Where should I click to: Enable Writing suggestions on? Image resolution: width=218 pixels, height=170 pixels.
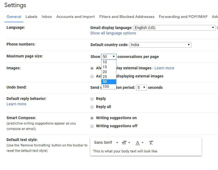pos(92,118)
